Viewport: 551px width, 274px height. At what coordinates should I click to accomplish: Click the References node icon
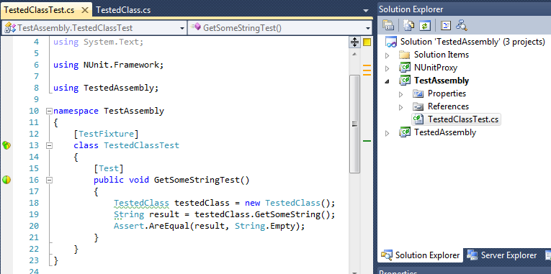418,106
